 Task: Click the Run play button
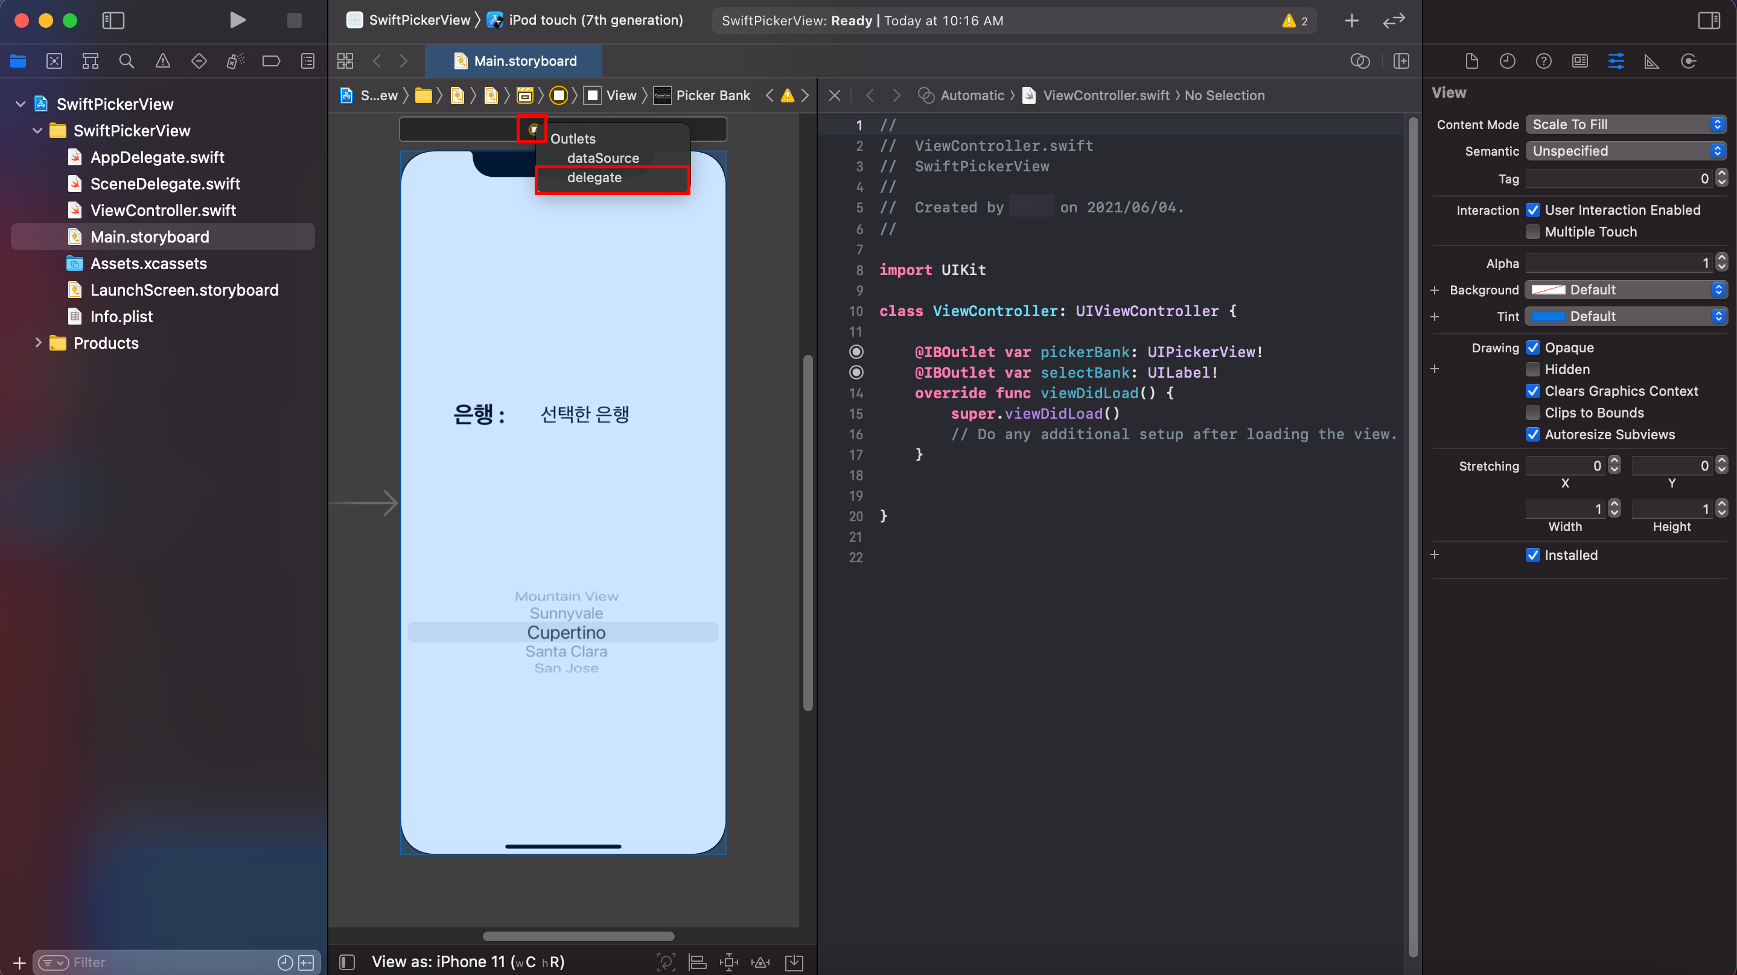[x=237, y=21]
